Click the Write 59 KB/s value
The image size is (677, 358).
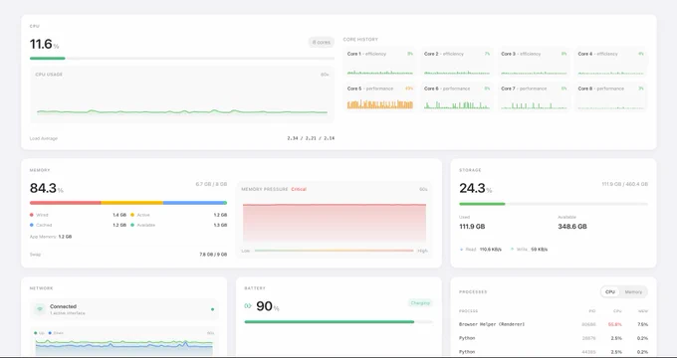coord(540,250)
